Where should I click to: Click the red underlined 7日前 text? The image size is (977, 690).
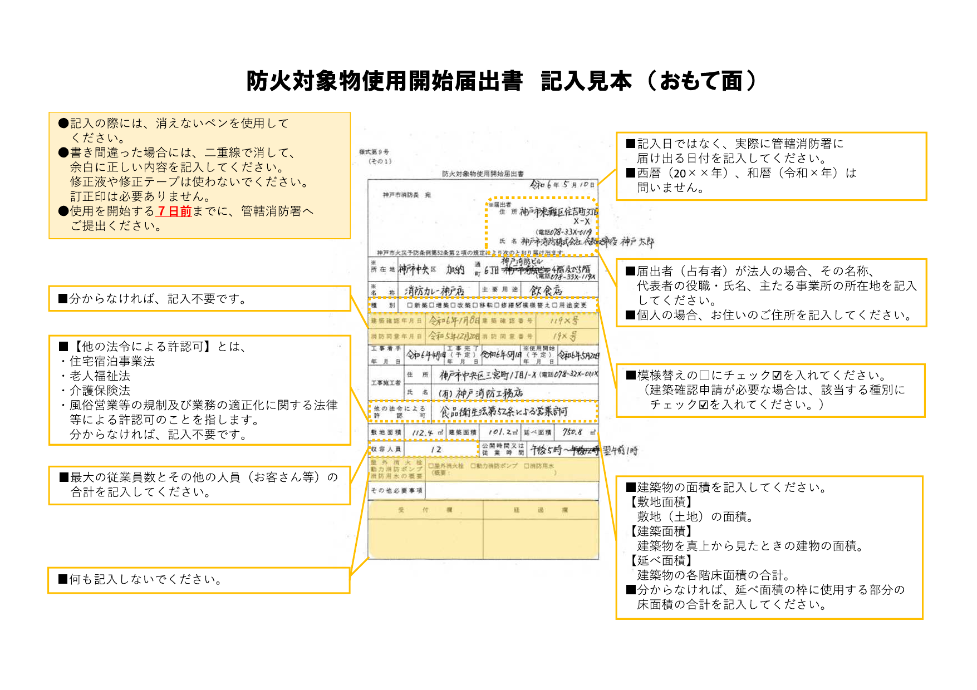(x=174, y=211)
